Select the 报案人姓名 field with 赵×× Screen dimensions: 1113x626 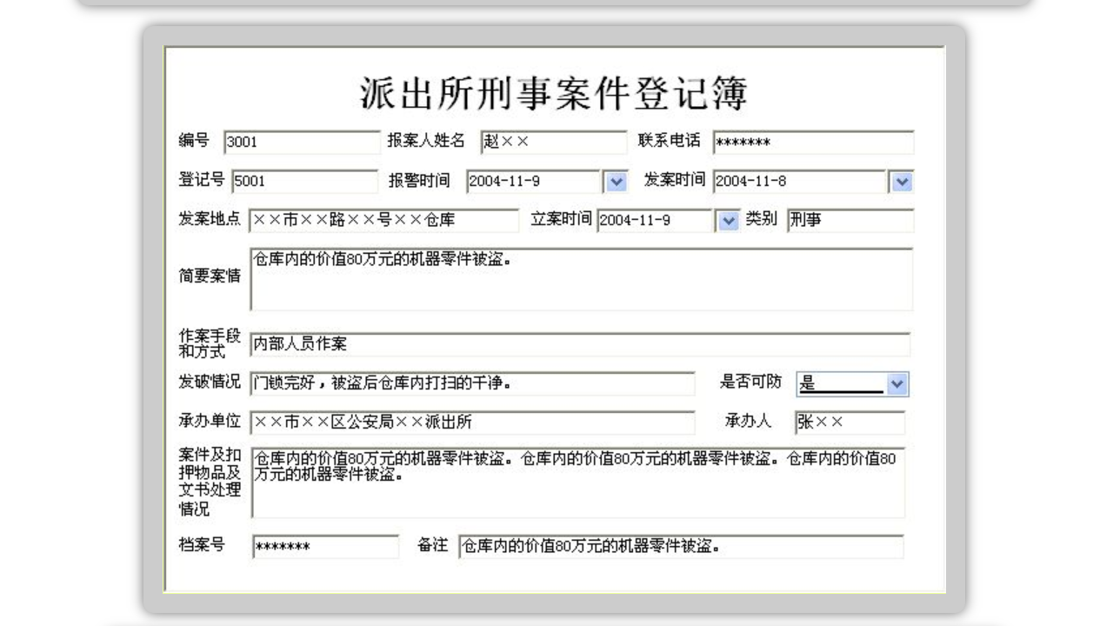point(552,142)
